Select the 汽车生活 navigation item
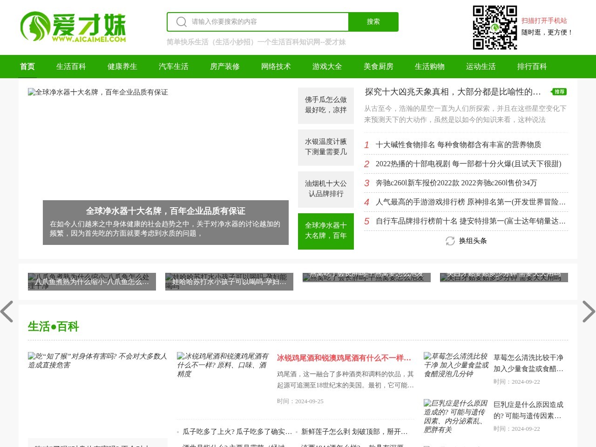This screenshot has height=447, width=596. click(x=174, y=67)
